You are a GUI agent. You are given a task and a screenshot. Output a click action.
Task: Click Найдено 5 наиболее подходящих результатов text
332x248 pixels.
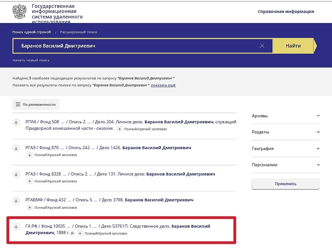[93, 79]
